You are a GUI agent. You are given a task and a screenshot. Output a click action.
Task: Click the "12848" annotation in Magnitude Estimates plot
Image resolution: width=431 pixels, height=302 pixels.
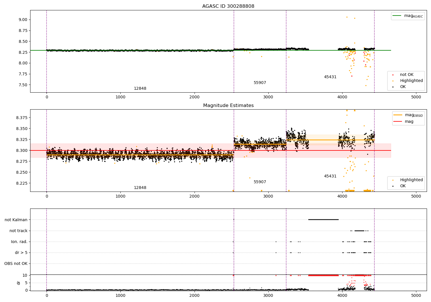pyautogui.click(x=140, y=188)
